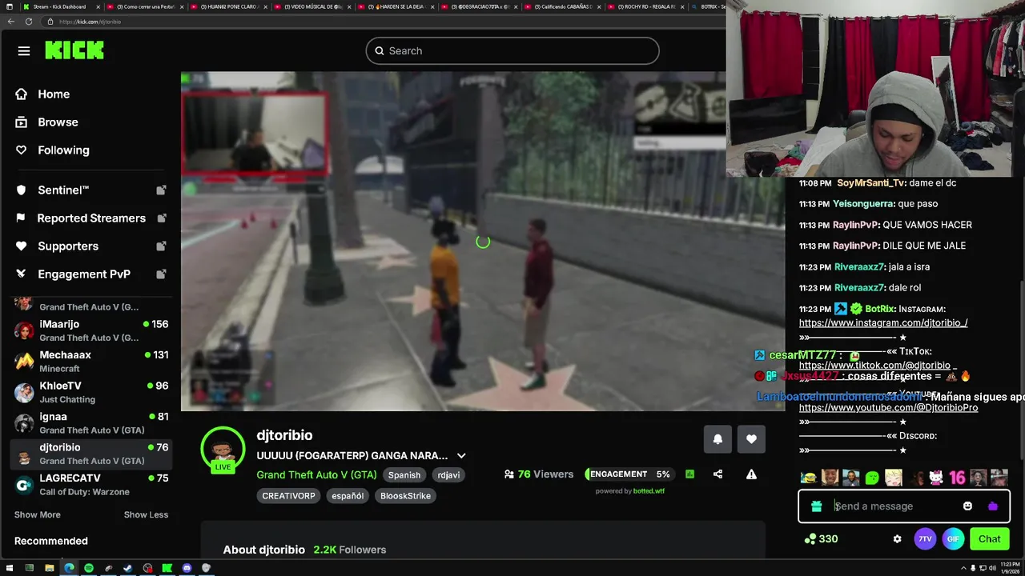
Task: Click the rdjavi tag
Action: pos(448,475)
